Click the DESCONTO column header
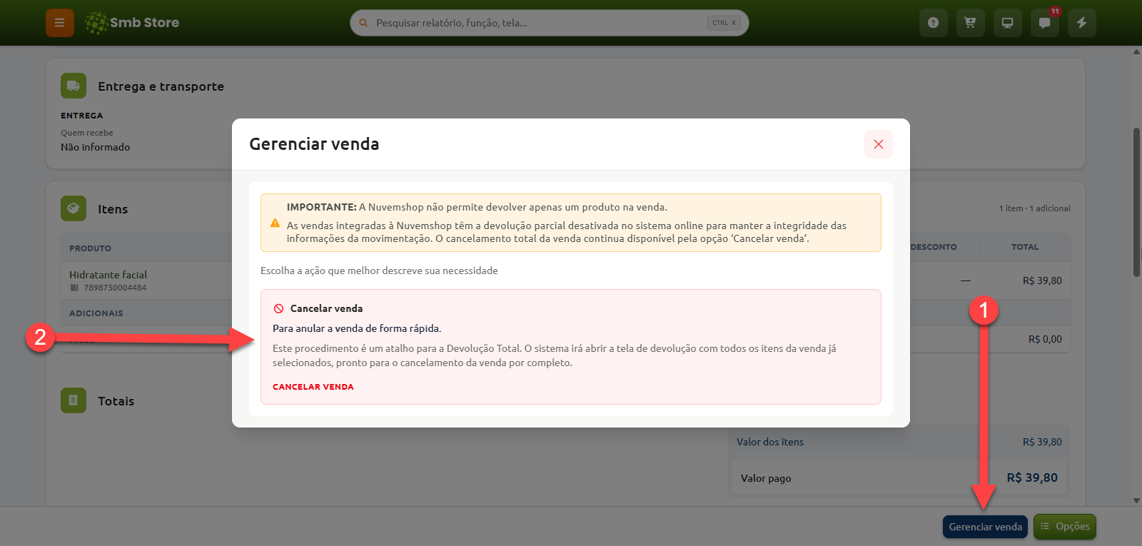Image resolution: width=1142 pixels, height=546 pixels. [934, 247]
